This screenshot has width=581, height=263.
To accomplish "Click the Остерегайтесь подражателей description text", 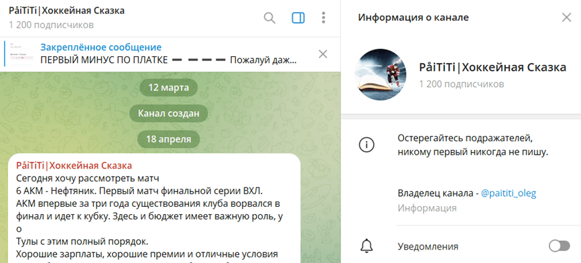I will click(473, 145).
